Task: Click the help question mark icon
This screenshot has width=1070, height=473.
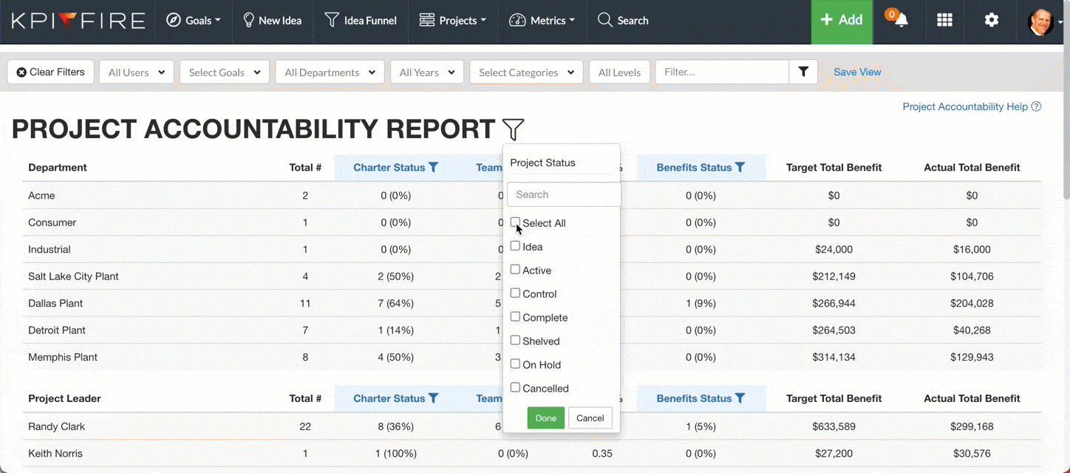Action: point(1036,106)
